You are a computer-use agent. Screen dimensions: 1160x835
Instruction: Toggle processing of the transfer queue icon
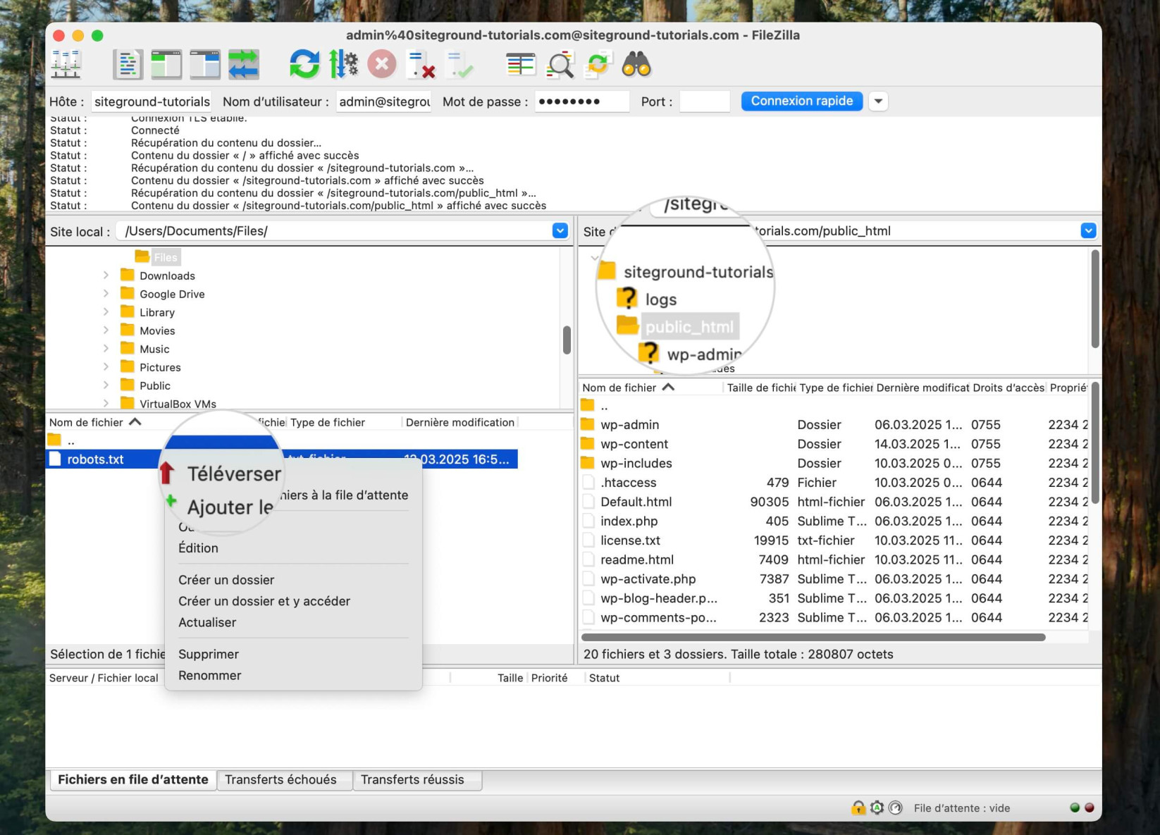(x=343, y=65)
